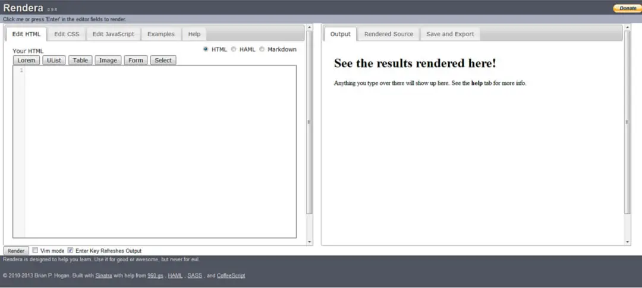Click the editor pane scrollbar down arrow
Screen dimensions: 642x288
[309, 242]
